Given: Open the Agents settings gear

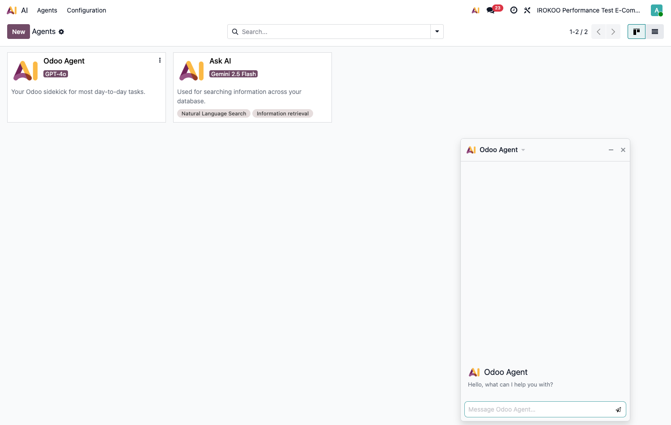Looking at the screenshot, I should point(61,32).
